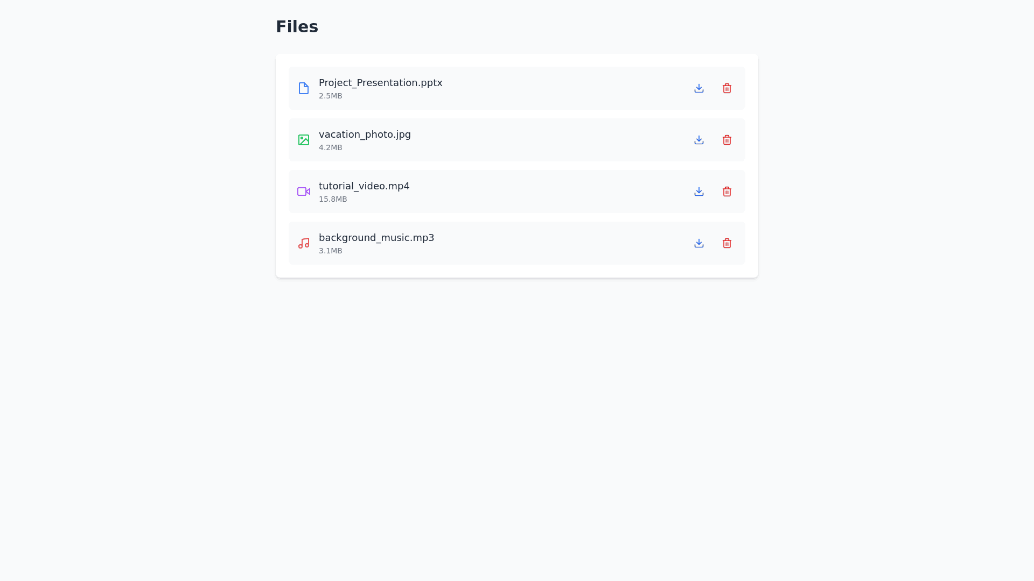This screenshot has width=1034, height=581.
Task: Delete Project_Presentation.pptx file
Action: (726, 88)
